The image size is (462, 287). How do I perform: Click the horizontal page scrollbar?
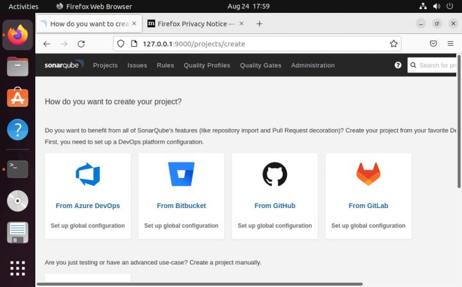click(x=200, y=284)
